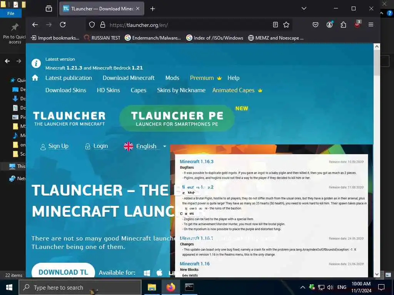394x295 pixels.
Task: Open the Help menu item
Action: pyautogui.click(x=234, y=78)
